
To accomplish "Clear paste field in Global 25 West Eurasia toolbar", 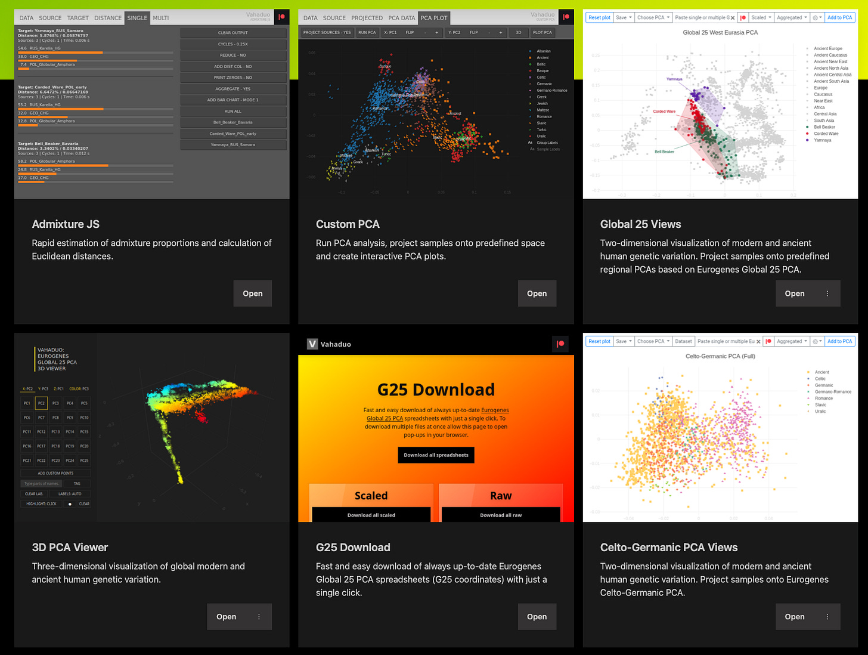I will 733,18.
